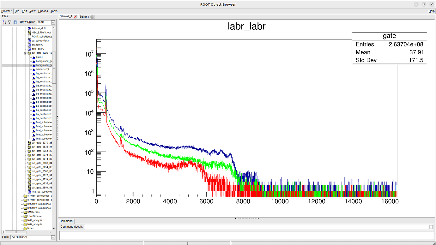Image resolution: width=436 pixels, height=245 pixels.
Task: Open the Command (local) history dropdown arrow
Action: 431,227
